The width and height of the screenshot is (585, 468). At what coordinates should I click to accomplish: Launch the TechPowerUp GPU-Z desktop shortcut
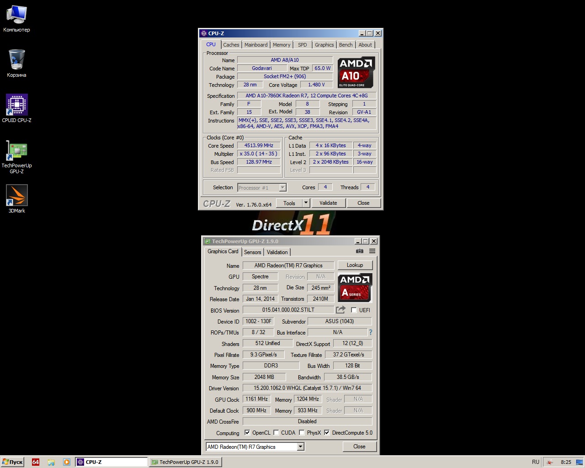pyautogui.click(x=16, y=157)
